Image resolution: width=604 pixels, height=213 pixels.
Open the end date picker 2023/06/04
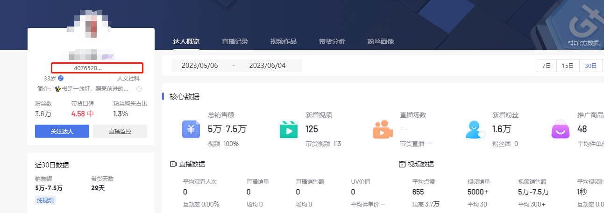[x=267, y=66]
